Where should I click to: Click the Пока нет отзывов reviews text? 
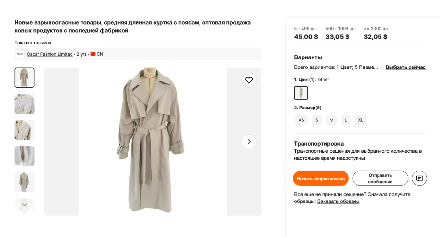click(x=32, y=42)
